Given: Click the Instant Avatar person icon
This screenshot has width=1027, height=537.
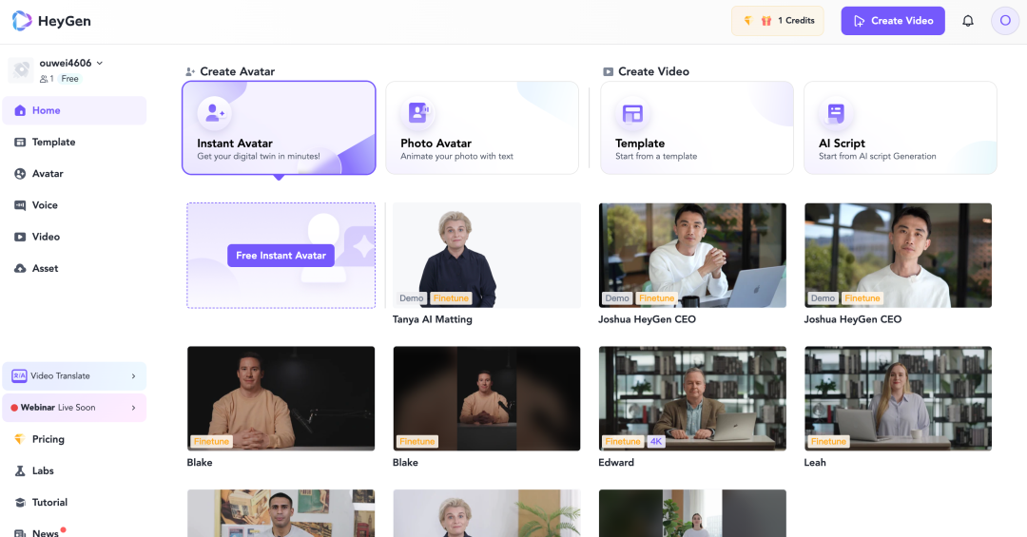Looking at the screenshot, I should pos(215,113).
